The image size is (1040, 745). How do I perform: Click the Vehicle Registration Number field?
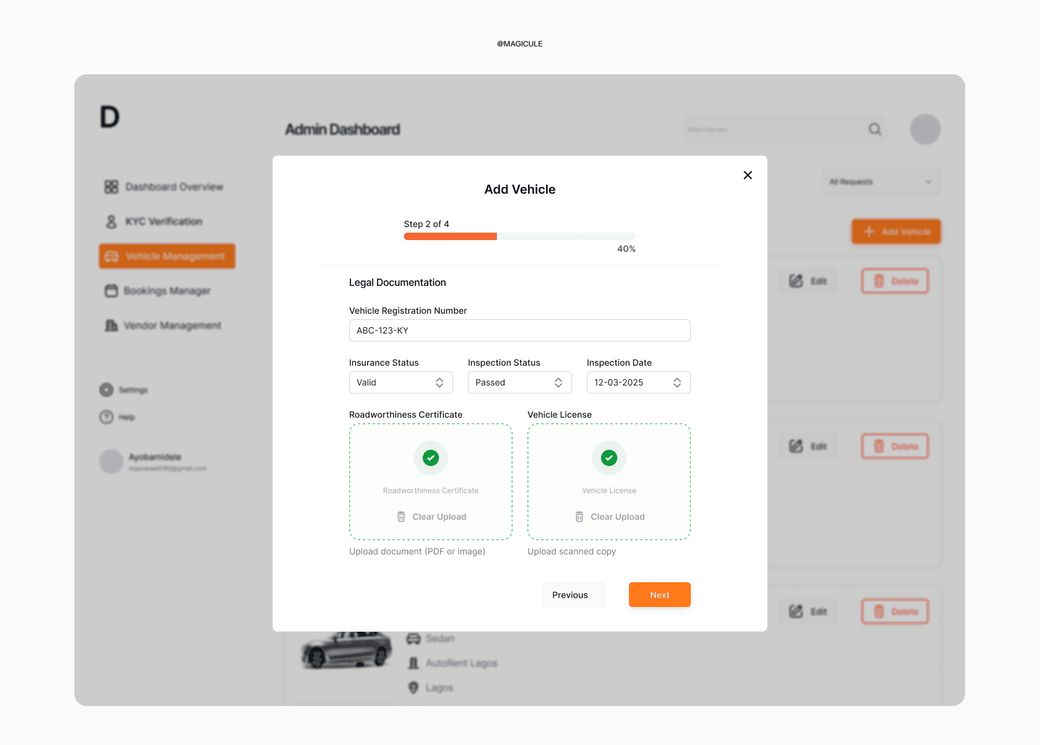[520, 330]
